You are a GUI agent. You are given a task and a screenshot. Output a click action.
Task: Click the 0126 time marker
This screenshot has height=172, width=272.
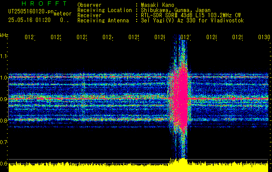coord(160,37)
